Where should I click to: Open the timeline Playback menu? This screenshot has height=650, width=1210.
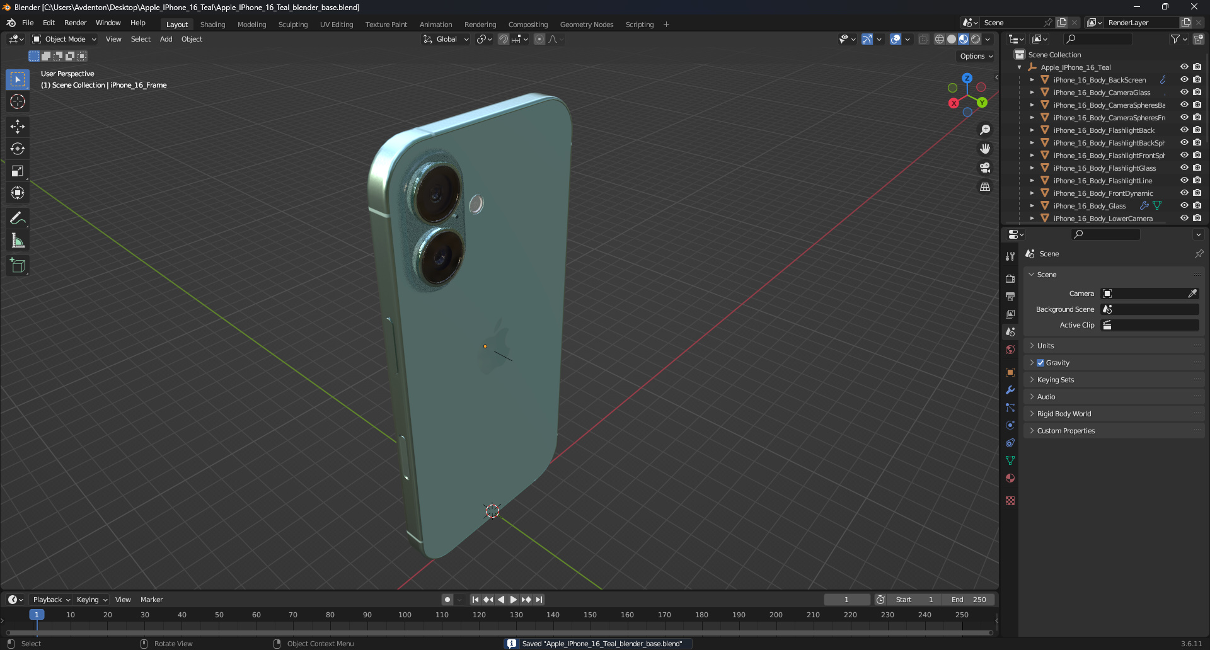[51, 600]
